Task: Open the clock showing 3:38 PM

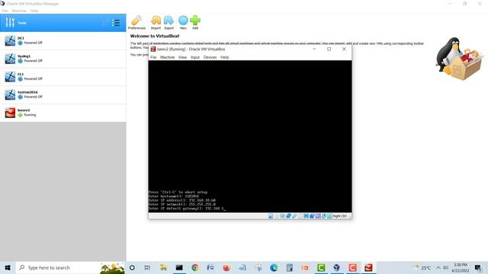Action: [461, 267]
